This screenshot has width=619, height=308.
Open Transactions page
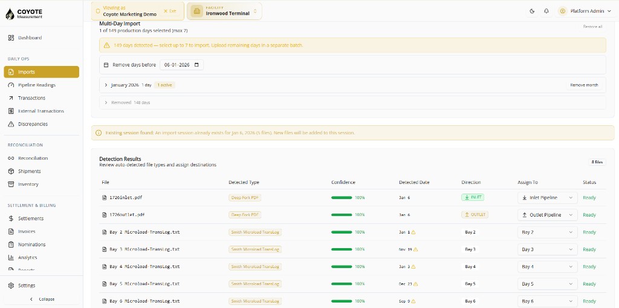point(42,98)
